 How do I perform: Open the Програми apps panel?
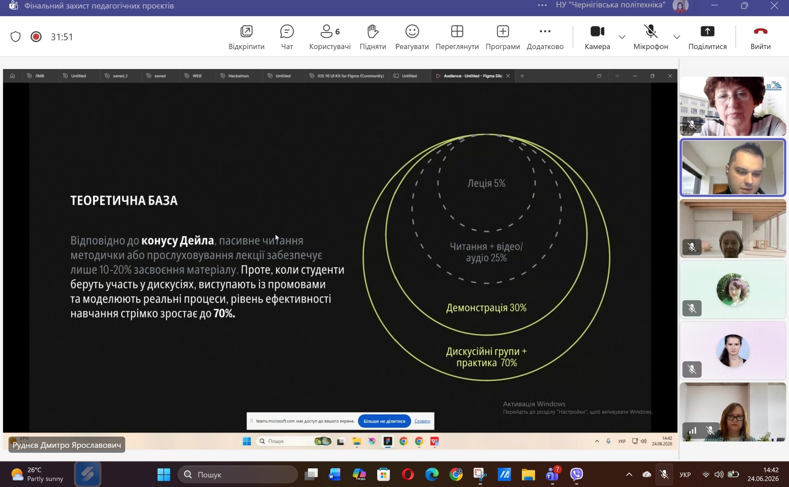503,37
